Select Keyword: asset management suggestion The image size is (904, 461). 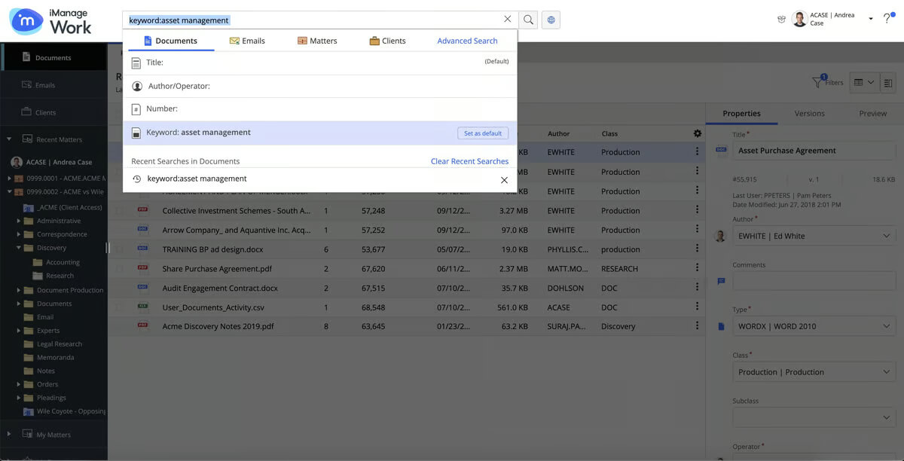(320, 133)
